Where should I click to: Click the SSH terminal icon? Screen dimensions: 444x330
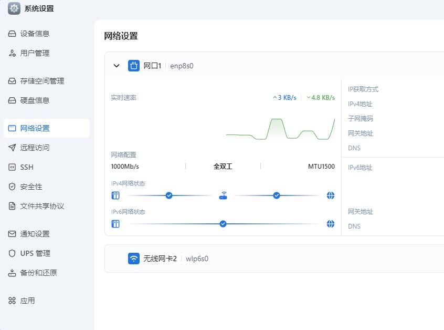pyautogui.click(x=12, y=167)
